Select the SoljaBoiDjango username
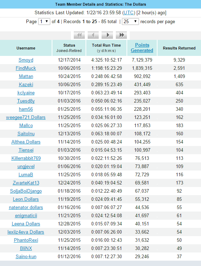This screenshot has height=266, width=201. (26, 191)
